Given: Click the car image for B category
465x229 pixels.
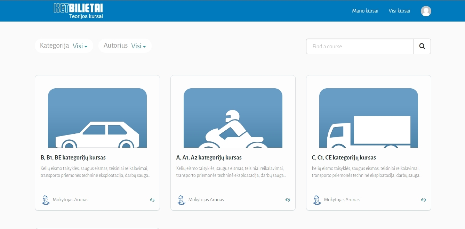Looking at the screenshot, I should click(97, 118).
